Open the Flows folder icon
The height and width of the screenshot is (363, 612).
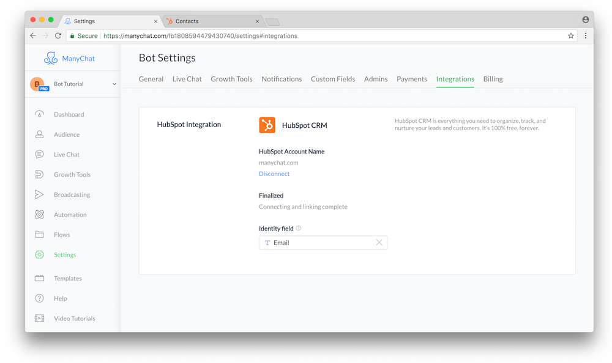pos(39,234)
